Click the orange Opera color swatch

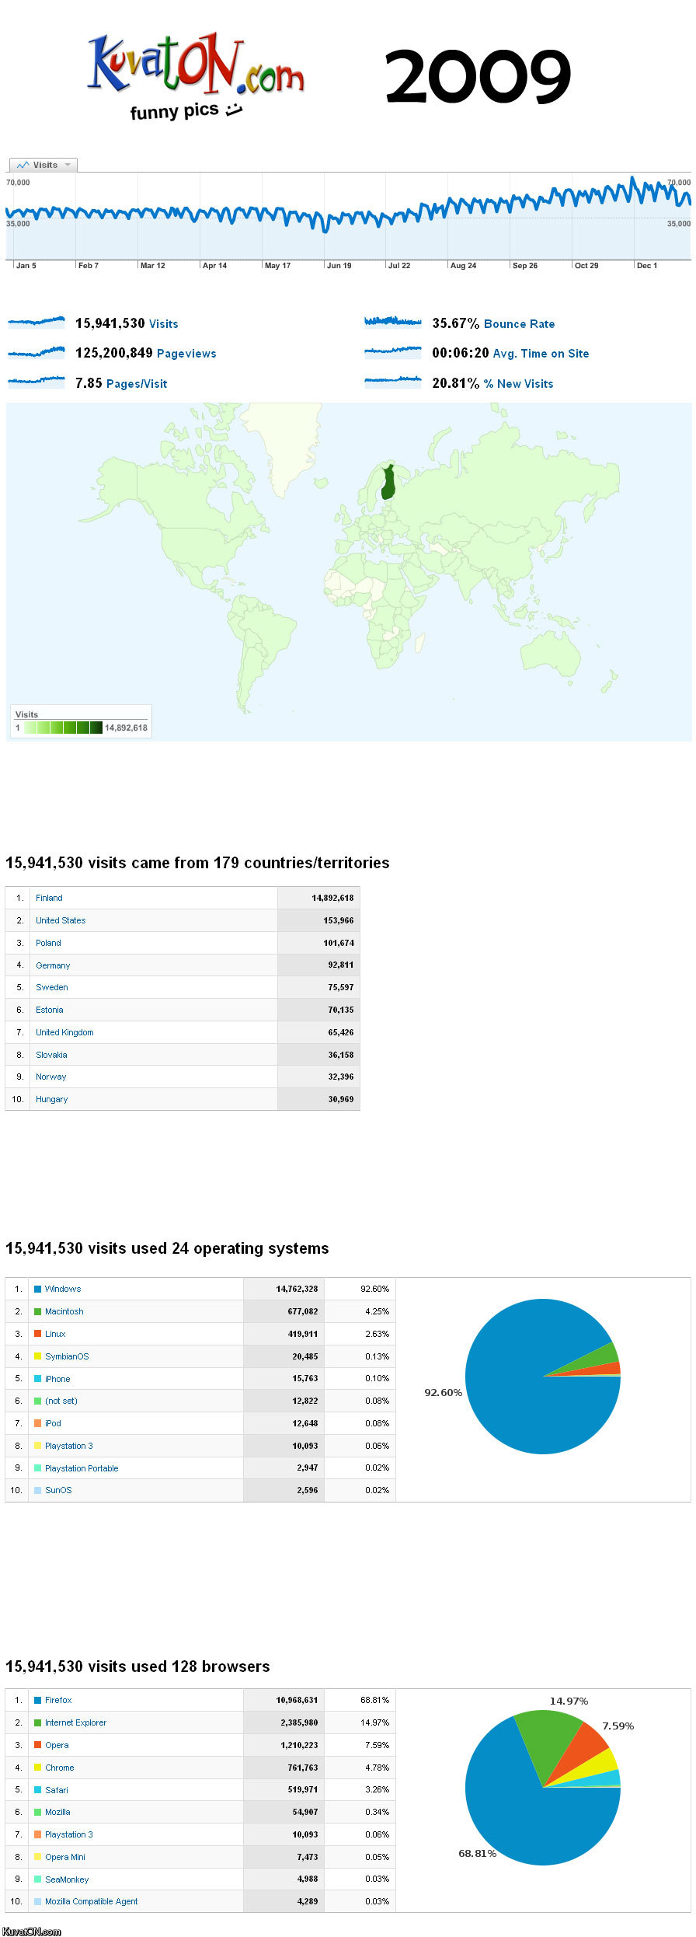[x=37, y=1745]
